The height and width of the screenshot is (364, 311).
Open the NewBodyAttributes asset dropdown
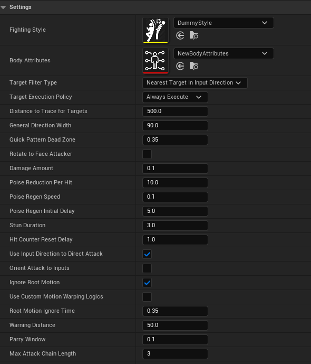point(223,53)
